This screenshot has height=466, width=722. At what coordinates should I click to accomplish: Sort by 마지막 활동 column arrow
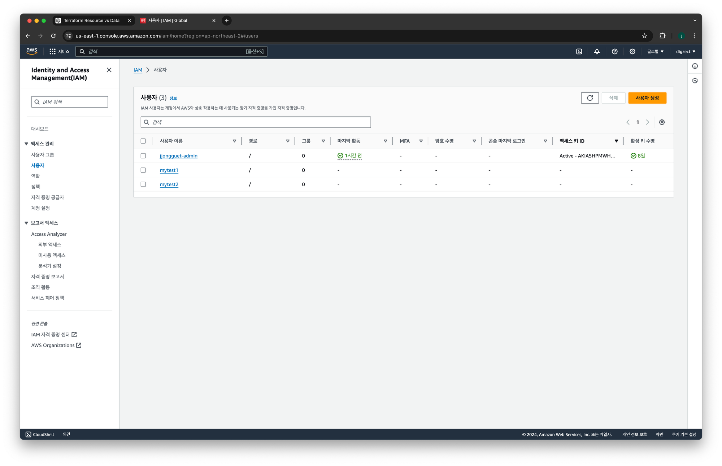coord(385,141)
